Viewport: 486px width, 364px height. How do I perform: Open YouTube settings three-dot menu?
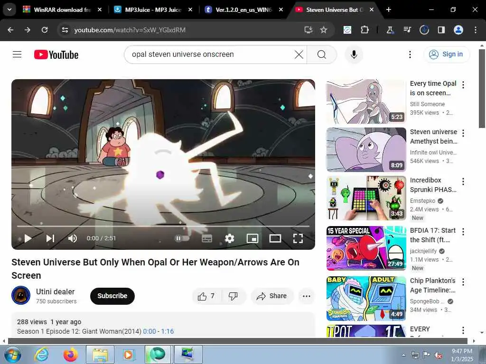[x=410, y=55]
